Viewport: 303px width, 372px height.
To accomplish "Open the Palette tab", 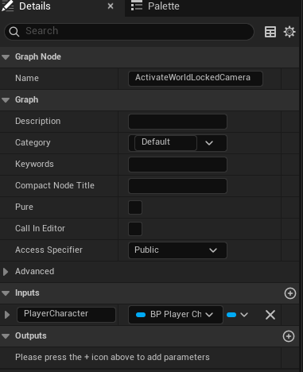I will (x=164, y=6).
